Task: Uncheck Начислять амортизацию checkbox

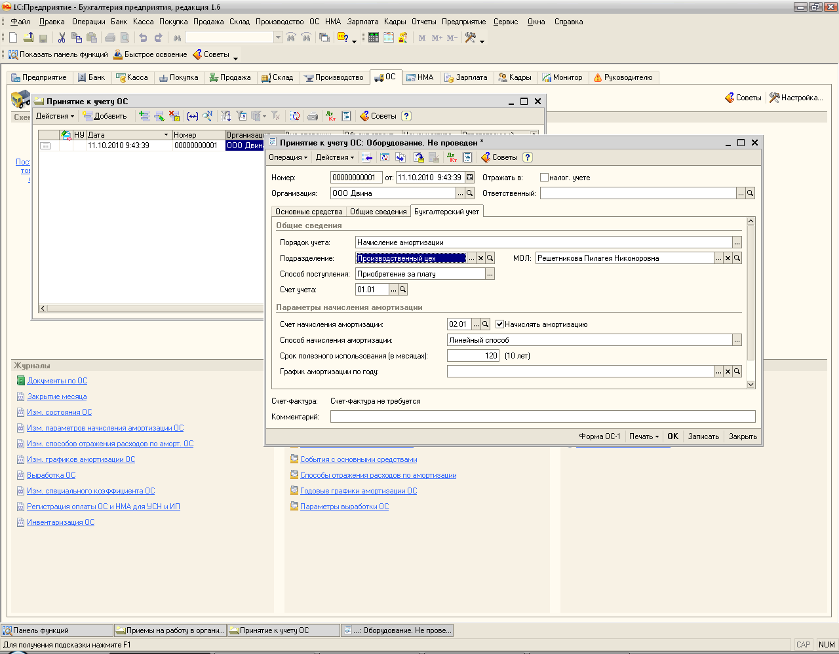Action: (500, 324)
